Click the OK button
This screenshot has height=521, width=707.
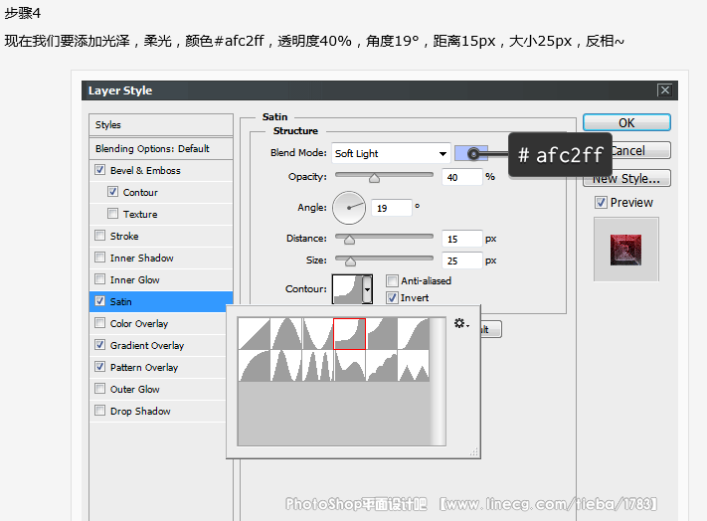(x=626, y=122)
